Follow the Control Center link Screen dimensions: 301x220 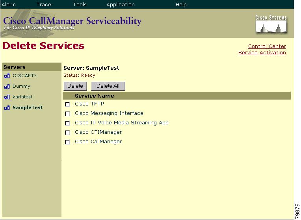[x=267, y=46]
